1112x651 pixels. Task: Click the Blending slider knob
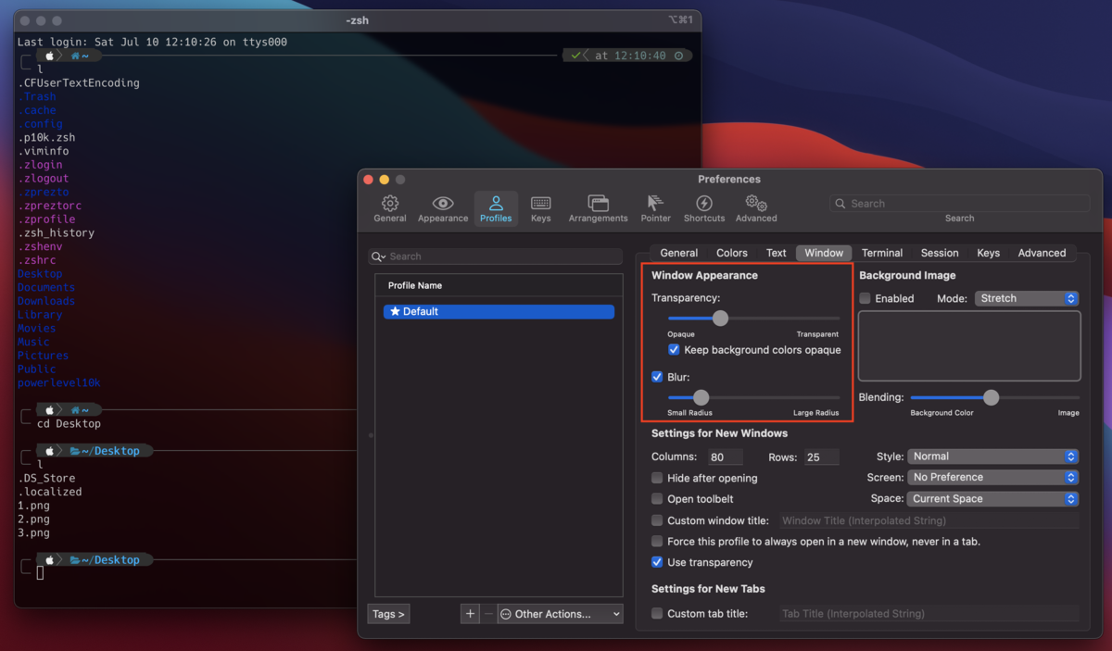[991, 397]
